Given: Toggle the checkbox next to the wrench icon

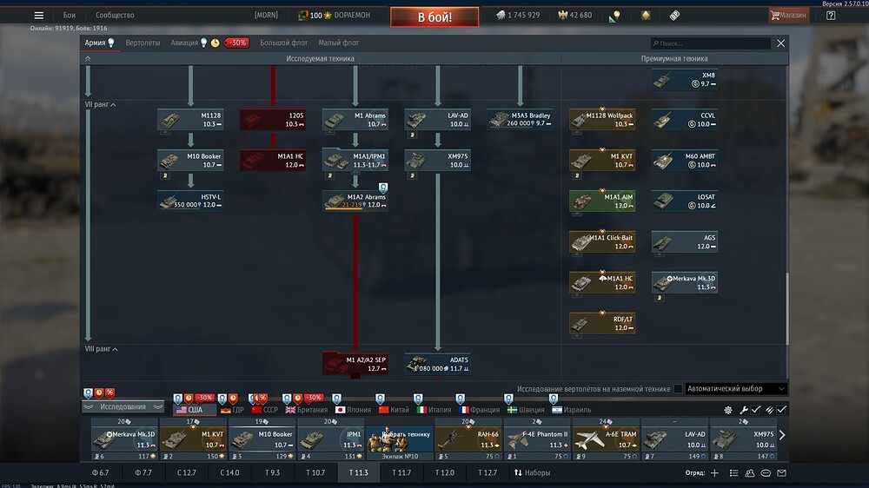Looking at the screenshot, I should pos(755,410).
